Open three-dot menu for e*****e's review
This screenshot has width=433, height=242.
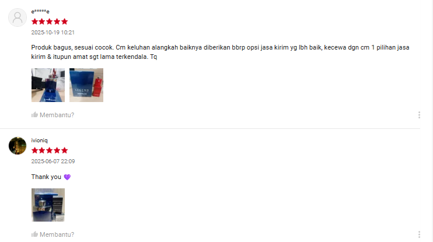click(x=419, y=115)
